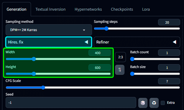Screen dimensions: 184x110
Task: Open the Hypernetworks tab
Action: click(88, 9)
